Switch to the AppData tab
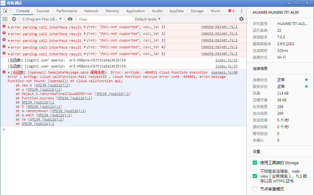 click(176, 11)
